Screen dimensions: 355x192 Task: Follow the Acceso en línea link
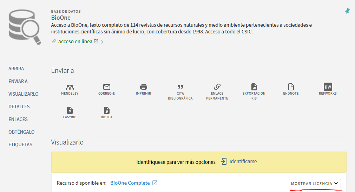pyautogui.click(x=75, y=41)
